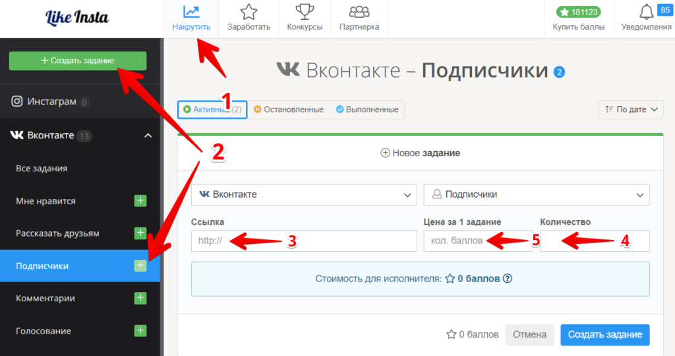Select the Остановленные filter
675x356 pixels.
coord(288,109)
